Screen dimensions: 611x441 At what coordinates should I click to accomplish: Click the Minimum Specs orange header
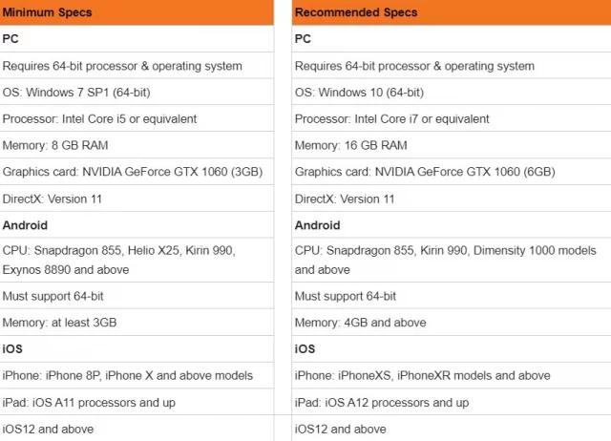tap(137, 12)
